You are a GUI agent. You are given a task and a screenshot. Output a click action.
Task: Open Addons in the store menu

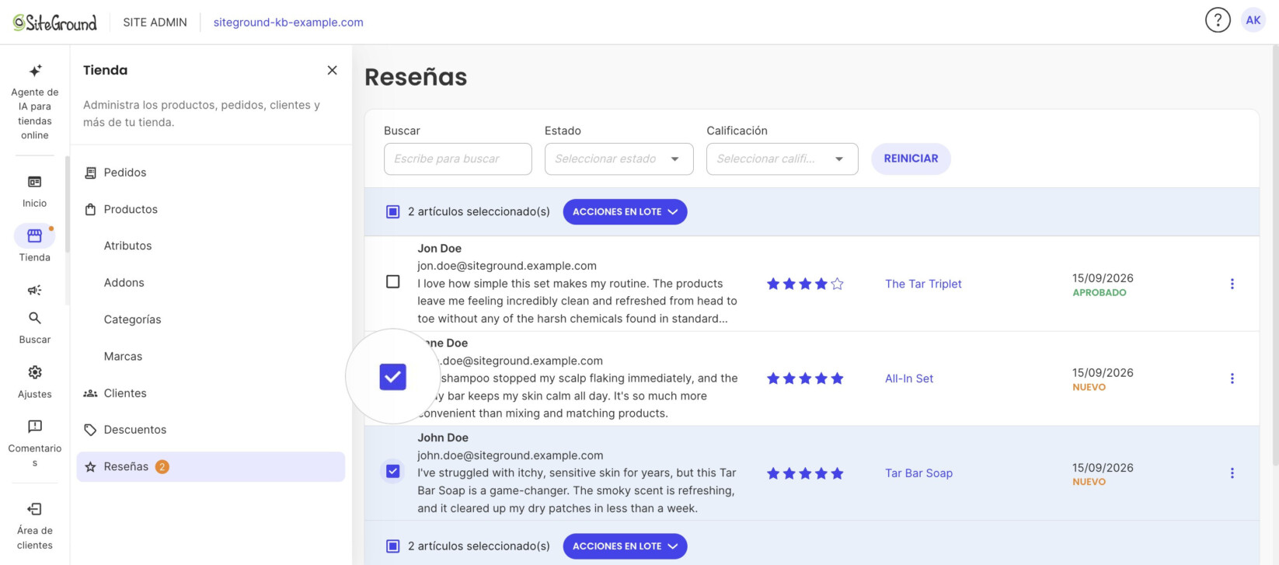tap(124, 283)
